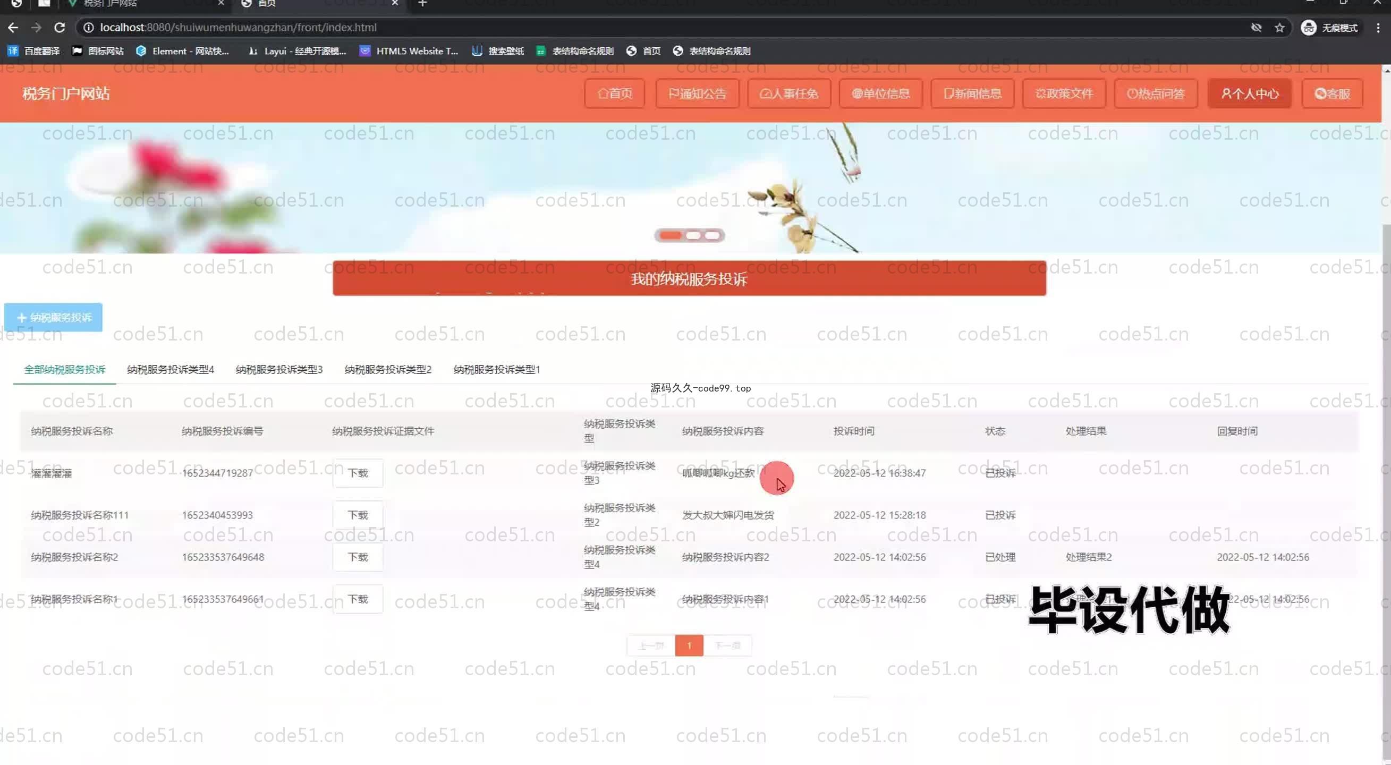Click the site info icon in address bar
Image resolution: width=1391 pixels, height=765 pixels.
[x=88, y=28]
